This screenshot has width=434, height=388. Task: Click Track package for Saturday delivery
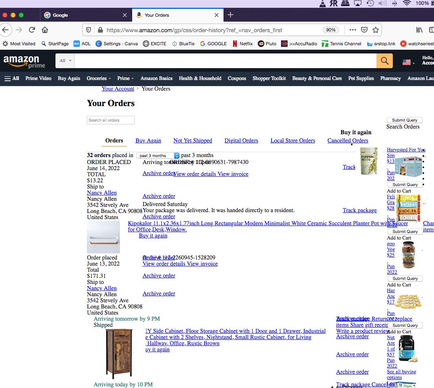tap(359, 211)
